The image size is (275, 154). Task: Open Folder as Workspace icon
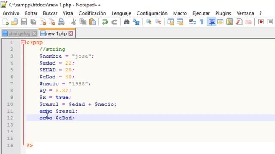coord(248,22)
